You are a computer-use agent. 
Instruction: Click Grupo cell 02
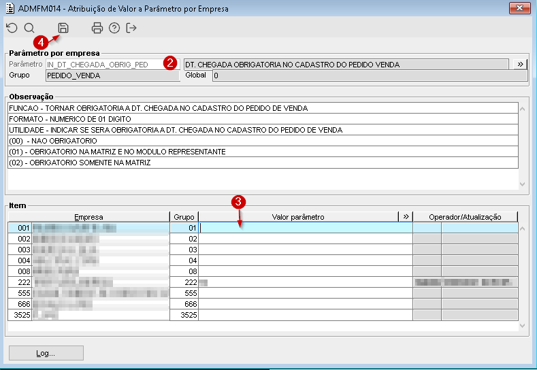(x=184, y=239)
